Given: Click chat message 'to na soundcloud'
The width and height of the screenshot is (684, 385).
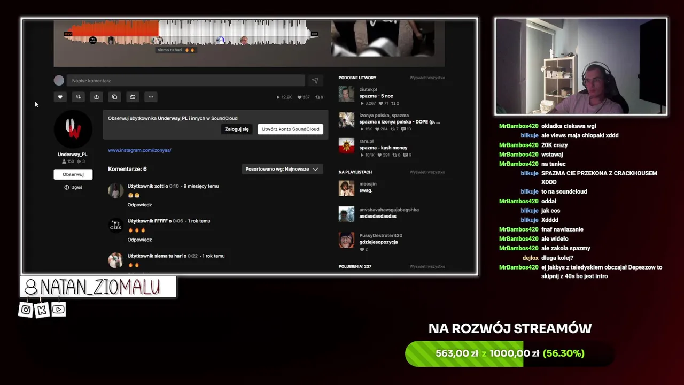Looking at the screenshot, I should point(564,191).
